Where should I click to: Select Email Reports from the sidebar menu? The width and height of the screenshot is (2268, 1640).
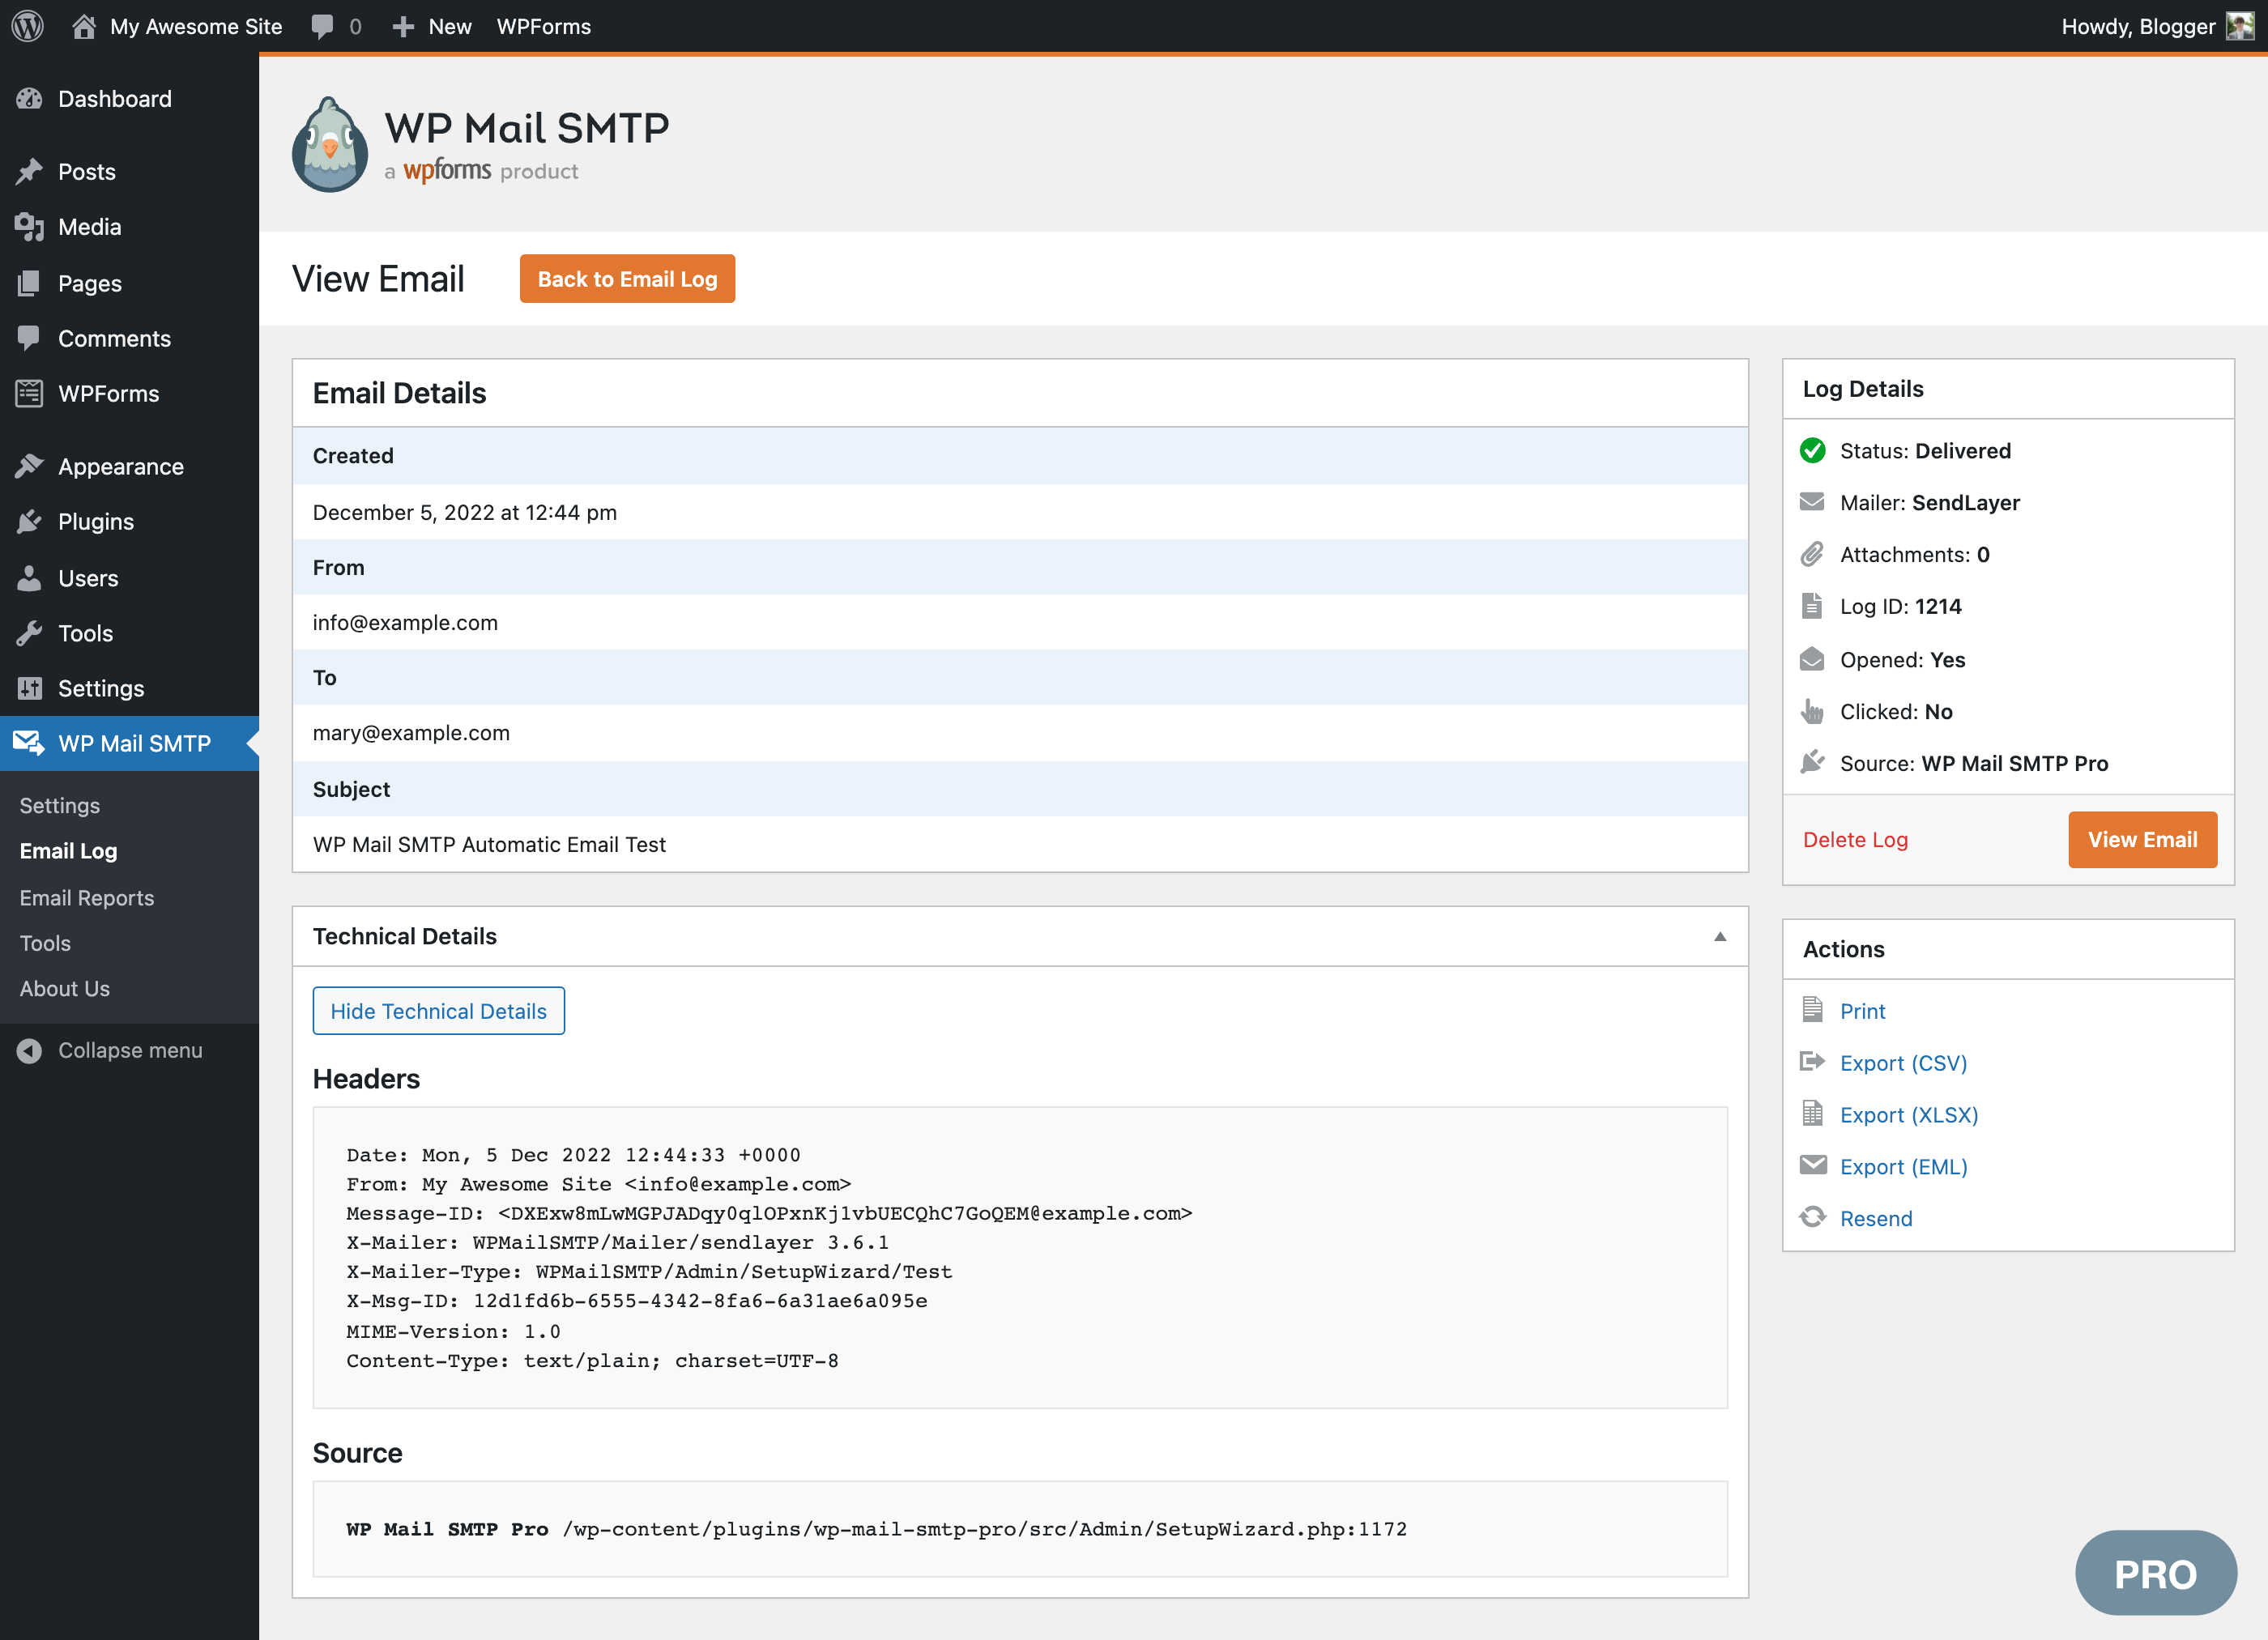[x=87, y=897]
